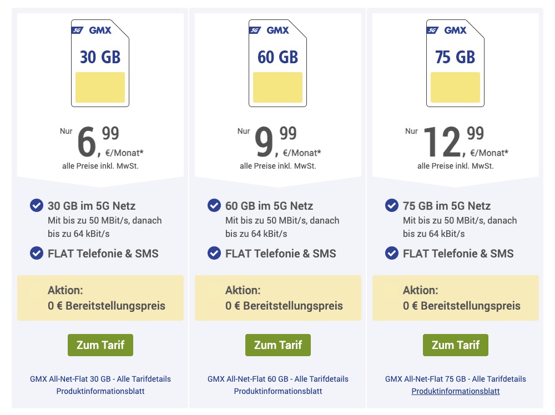Click "Zum Tarif" on the 75 GB plan

pyautogui.click(x=455, y=345)
